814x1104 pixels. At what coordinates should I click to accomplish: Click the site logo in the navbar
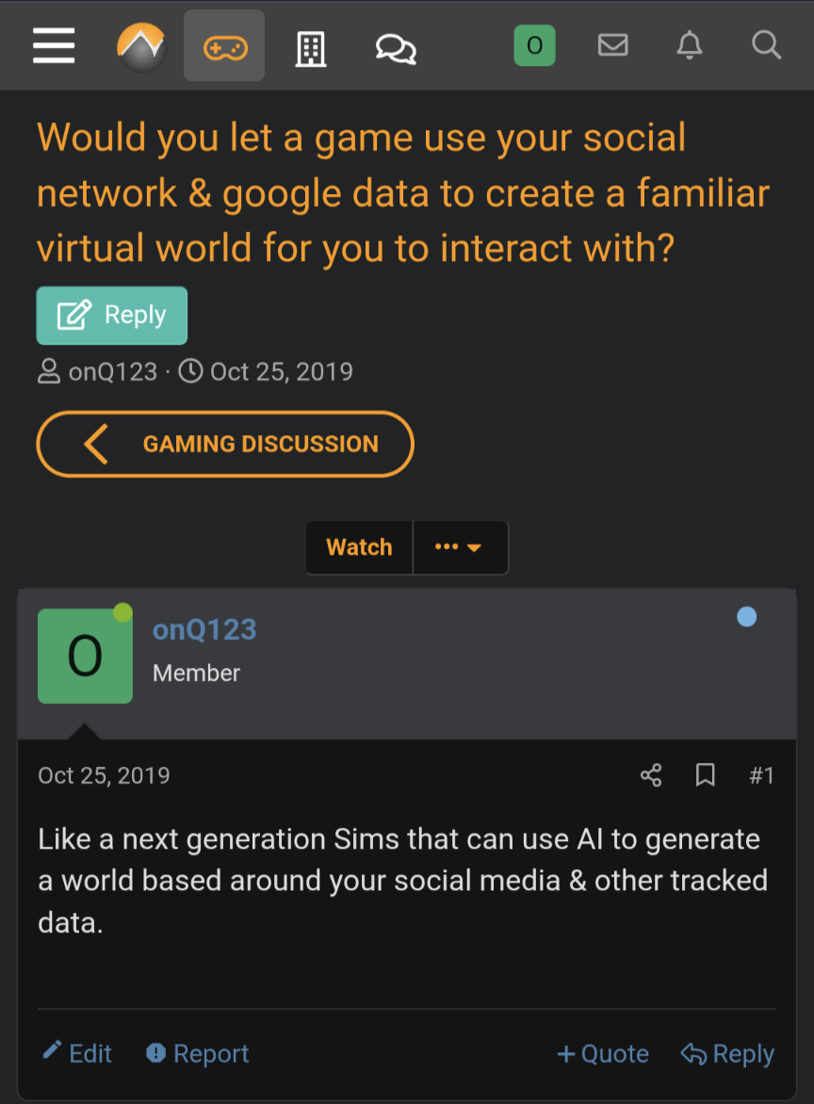pyautogui.click(x=141, y=45)
